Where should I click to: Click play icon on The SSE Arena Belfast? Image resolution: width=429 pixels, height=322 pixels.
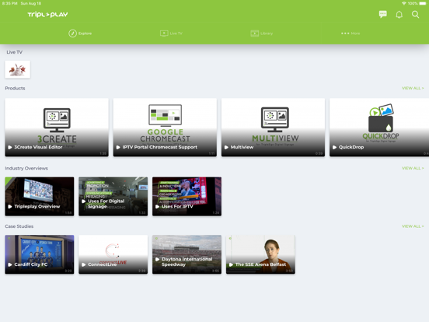[x=231, y=264]
